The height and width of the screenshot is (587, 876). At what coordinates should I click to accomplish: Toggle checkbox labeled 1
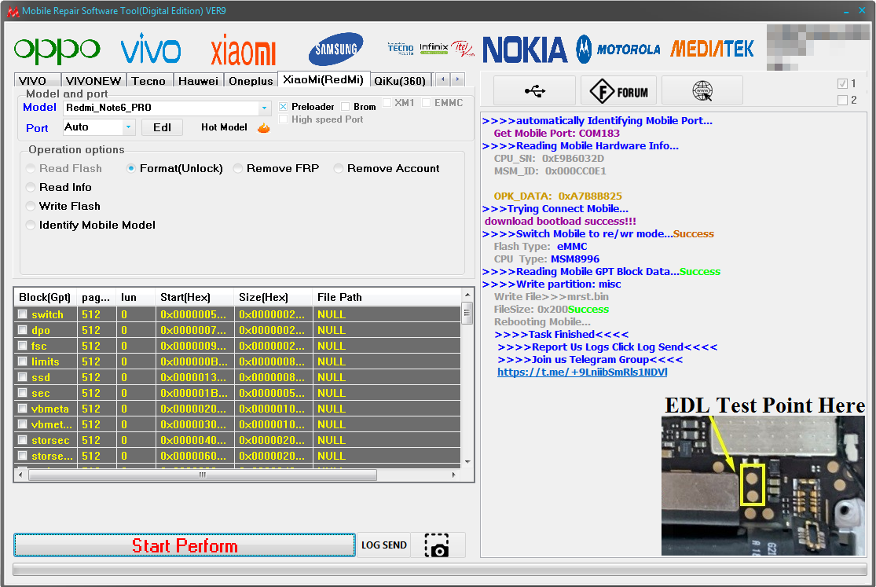pos(843,84)
